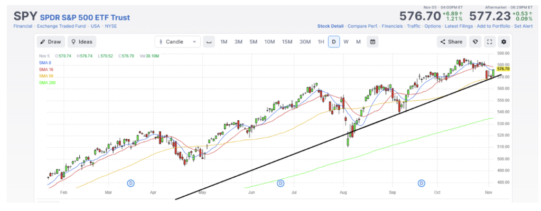Click the Vol 39.10M readout

(150, 56)
